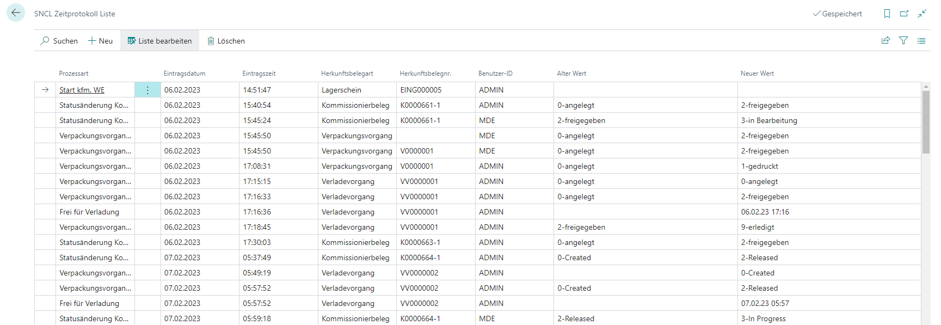This screenshot has height=325, width=941.
Task: Open page in new window icon
Action: 904,14
